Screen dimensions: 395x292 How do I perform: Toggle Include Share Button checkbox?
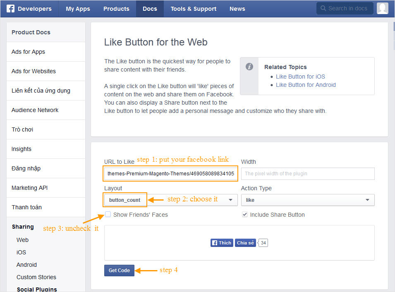point(244,214)
